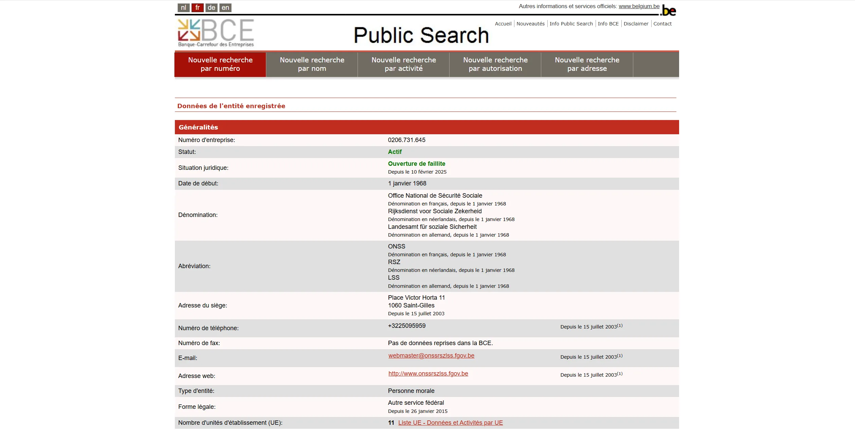Open Nouvelle recherche par adresse tab
The height and width of the screenshot is (439, 855).
[587, 64]
